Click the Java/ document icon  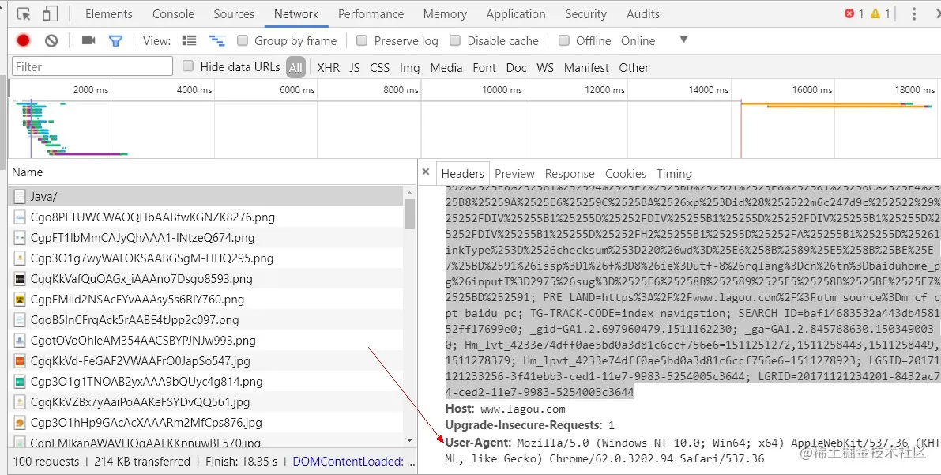20,196
